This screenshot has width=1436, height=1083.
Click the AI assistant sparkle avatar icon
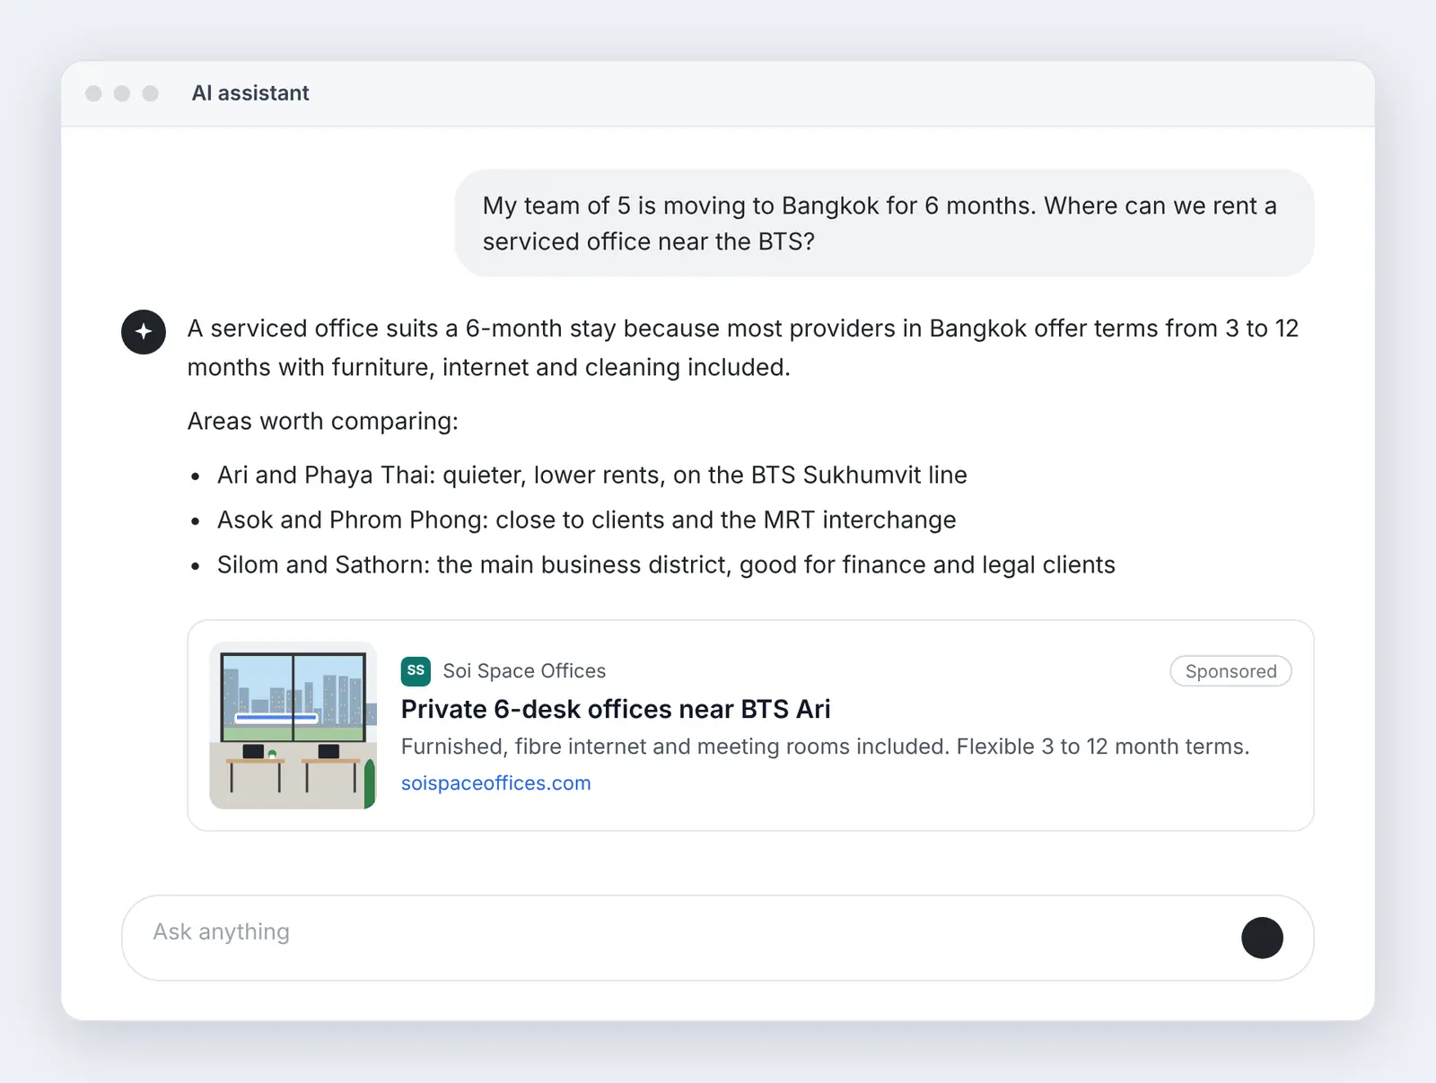coord(144,332)
